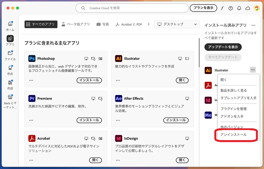Screen dimensions: 264x169
Task: Click the app list vertical scrollbar
Action: [x=199, y=52]
